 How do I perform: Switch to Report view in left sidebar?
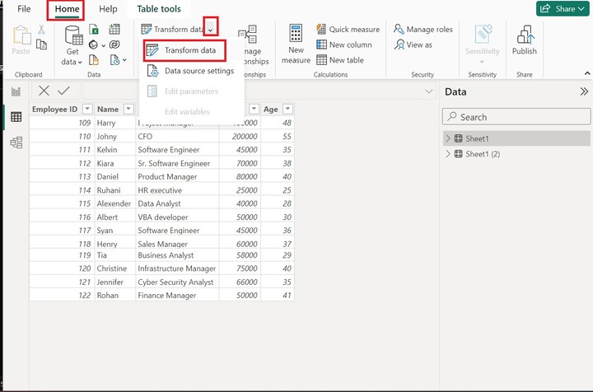point(16,91)
